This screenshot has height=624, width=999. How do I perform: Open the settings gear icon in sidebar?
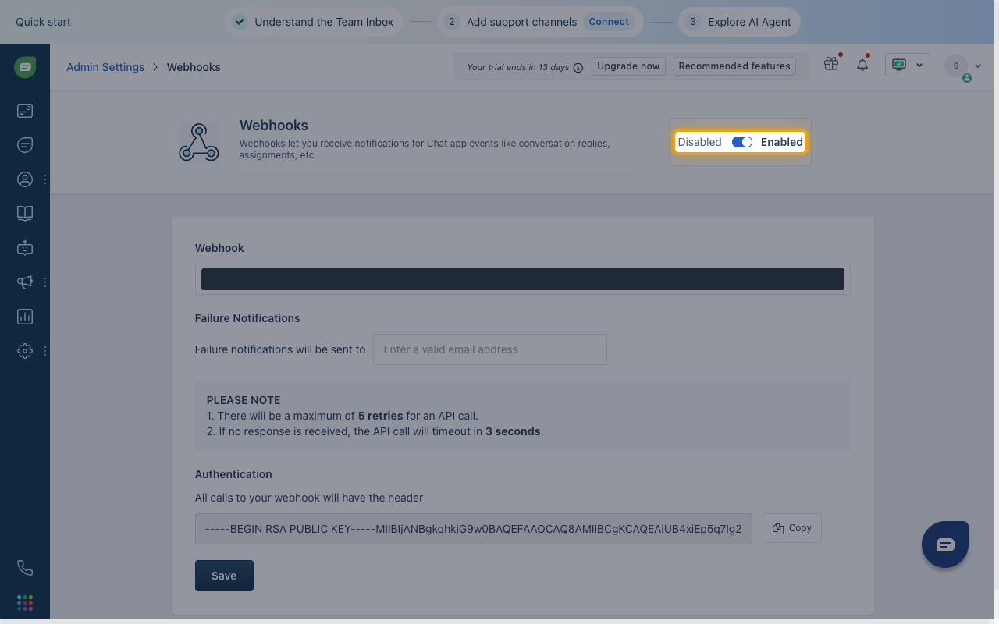25,351
